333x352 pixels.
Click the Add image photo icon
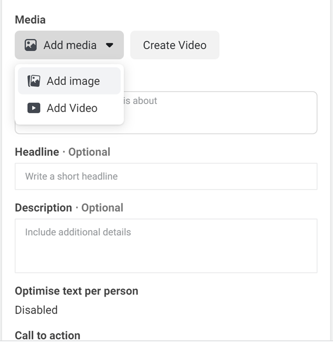(x=34, y=81)
